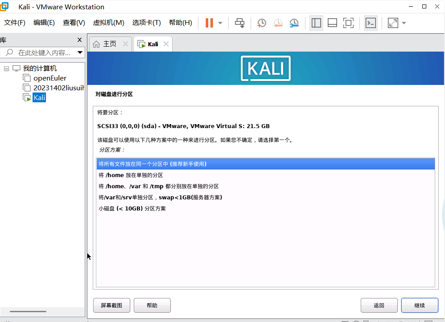Click the pause virtual machine icon

(x=209, y=23)
